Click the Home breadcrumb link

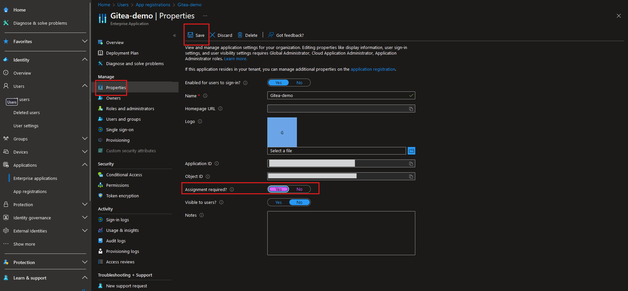point(104,5)
